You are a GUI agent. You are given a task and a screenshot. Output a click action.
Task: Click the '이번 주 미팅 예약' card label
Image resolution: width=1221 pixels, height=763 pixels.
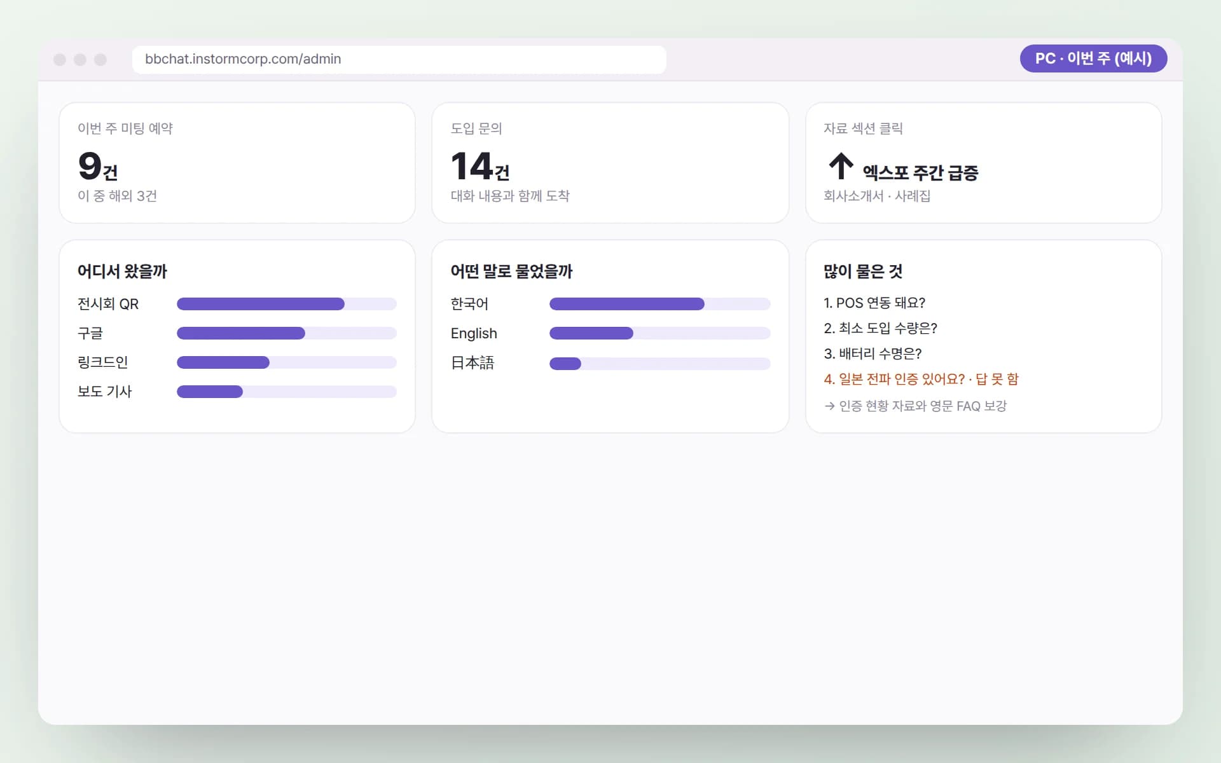[125, 128]
